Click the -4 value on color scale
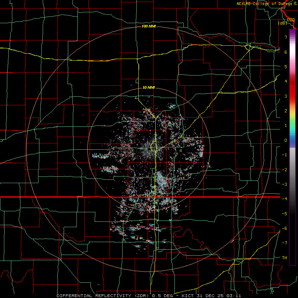Screen dimensions: 298x298 point(284,199)
